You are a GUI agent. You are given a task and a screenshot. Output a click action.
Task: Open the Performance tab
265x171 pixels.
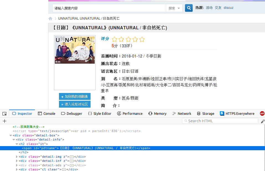pos(130,114)
